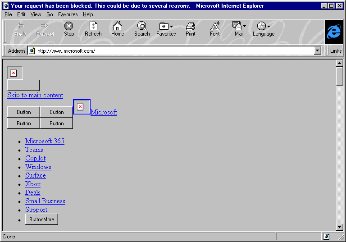Image resolution: width=346 pixels, height=242 pixels.
Task: Open the File menu
Action: tap(8, 14)
